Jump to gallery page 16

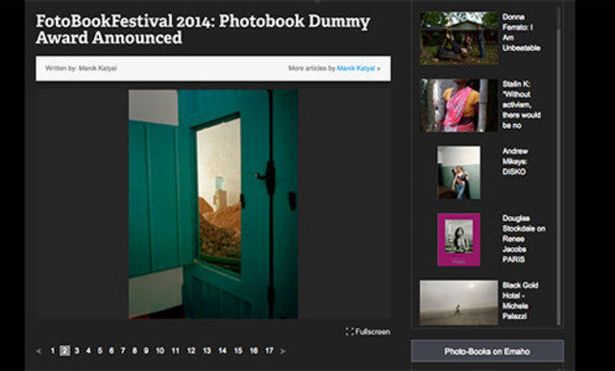254,351
